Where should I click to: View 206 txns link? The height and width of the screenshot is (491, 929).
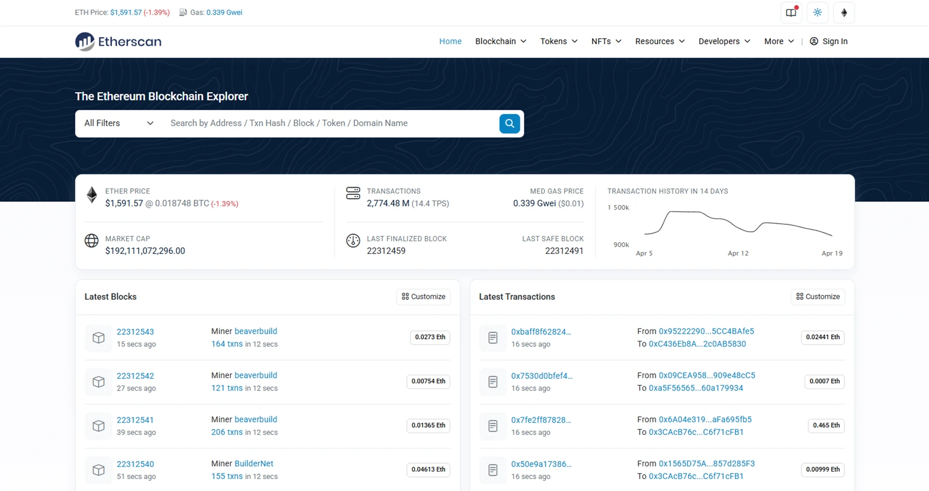[x=227, y=432]
